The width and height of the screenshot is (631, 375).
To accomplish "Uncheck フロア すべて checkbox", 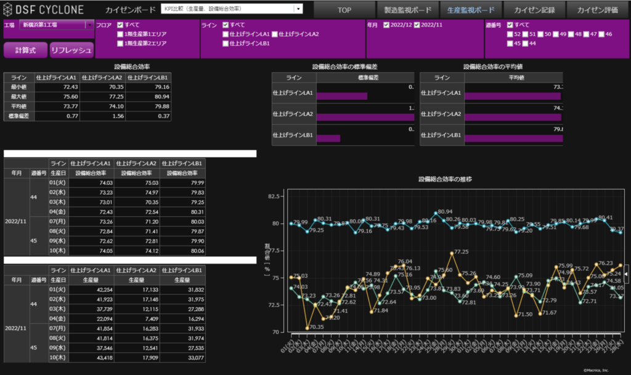I will pyautogui.click(x=121, y=25).
